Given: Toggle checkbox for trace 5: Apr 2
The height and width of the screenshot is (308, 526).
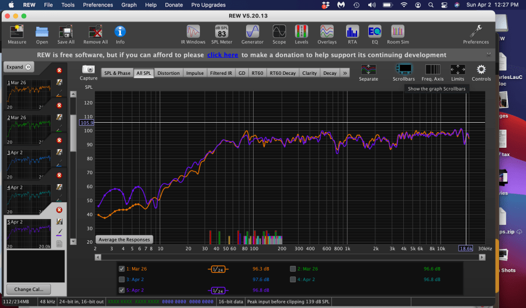Looking at the screenshot, I should [122, 290].
